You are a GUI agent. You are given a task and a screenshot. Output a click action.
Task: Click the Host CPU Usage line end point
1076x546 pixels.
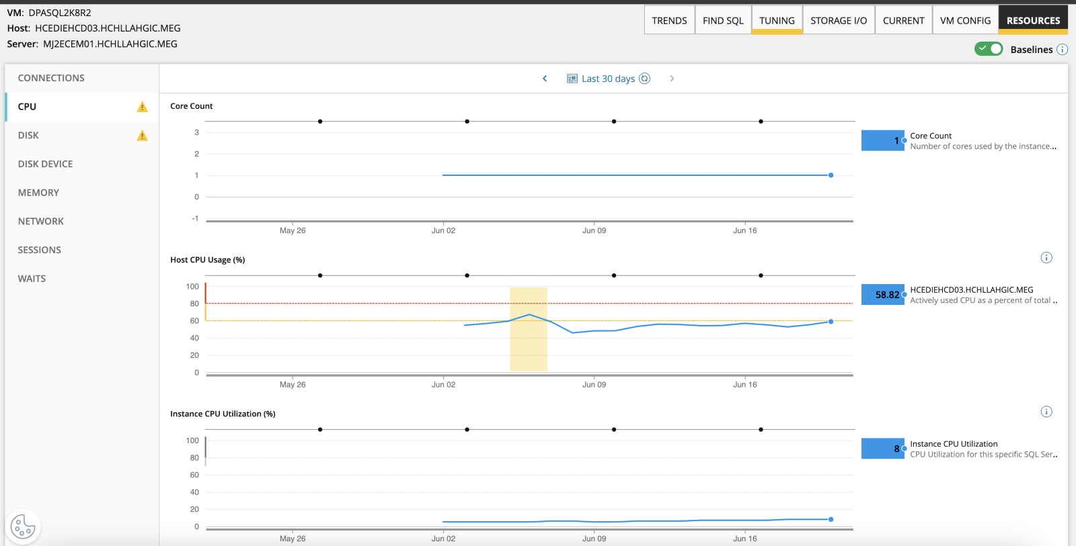[x=831, y=322]
